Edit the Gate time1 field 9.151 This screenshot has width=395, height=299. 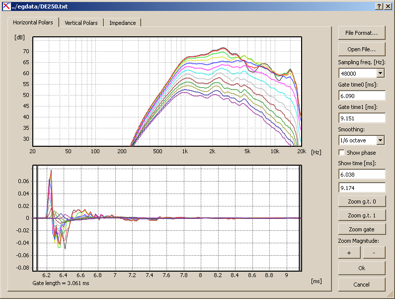pos(362,118)
